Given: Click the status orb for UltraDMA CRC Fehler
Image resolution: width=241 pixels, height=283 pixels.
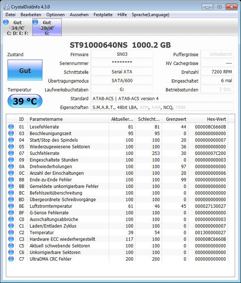Looking at the screenshot, I should click(11, 259).
